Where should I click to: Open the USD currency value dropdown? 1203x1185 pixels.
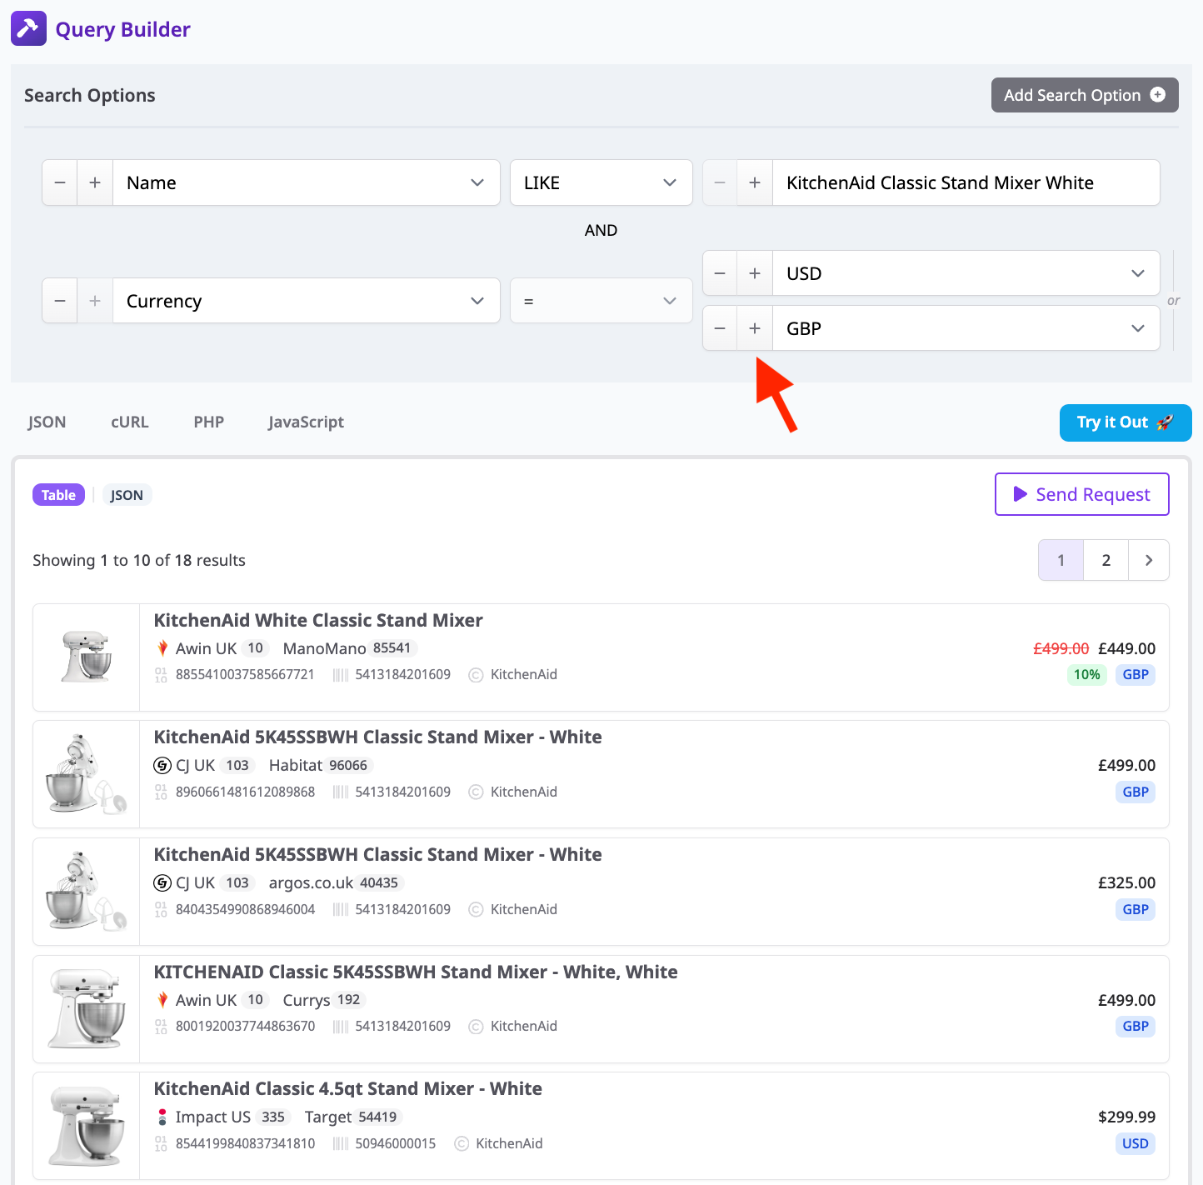(966, 273)
